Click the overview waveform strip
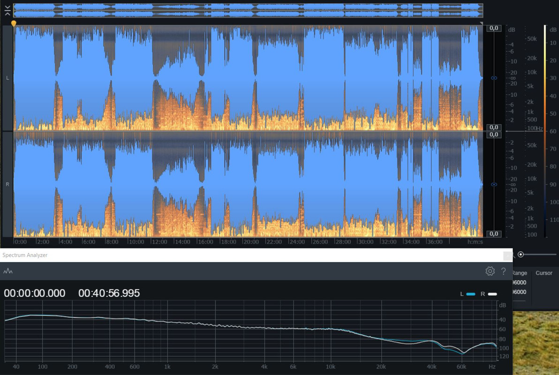559x375 pixels. point(248,11)
